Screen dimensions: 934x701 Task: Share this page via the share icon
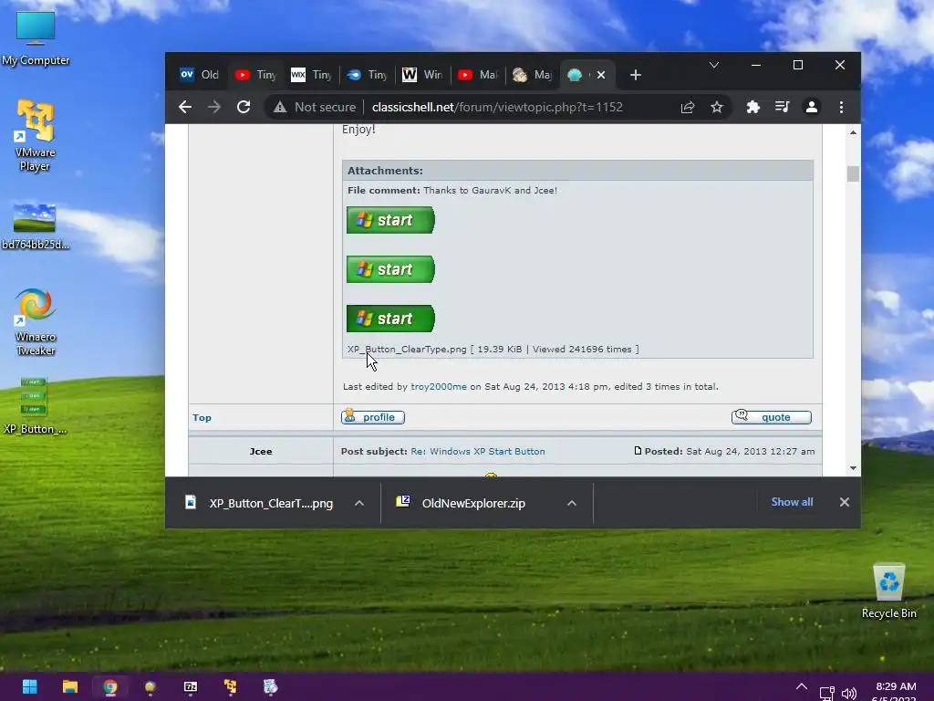click(688, 108)
